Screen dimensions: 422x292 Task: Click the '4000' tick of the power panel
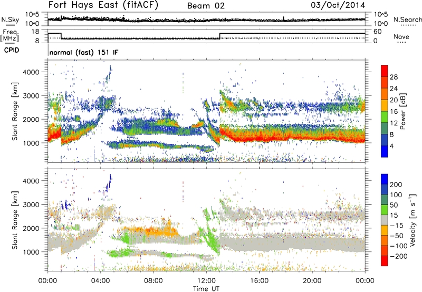pyautogui.click(x=31, y=72)
